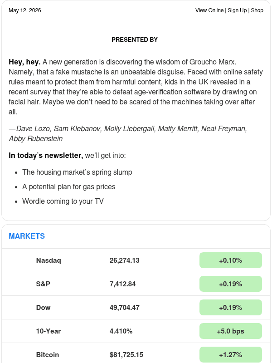Image resolution: width=272 pixels, height=363 pixels.
Task: Click the 10-Year yield 4.410%
Action: coord(121,331)
